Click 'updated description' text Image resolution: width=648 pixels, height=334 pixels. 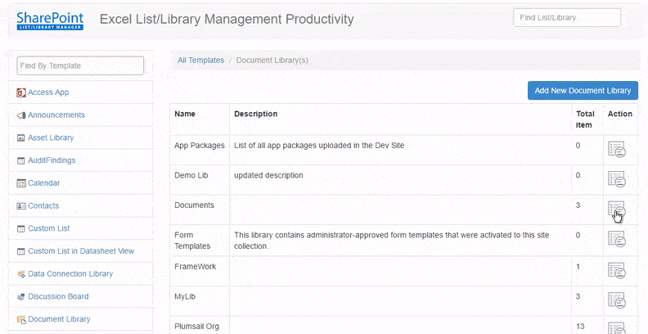(268, 175)
